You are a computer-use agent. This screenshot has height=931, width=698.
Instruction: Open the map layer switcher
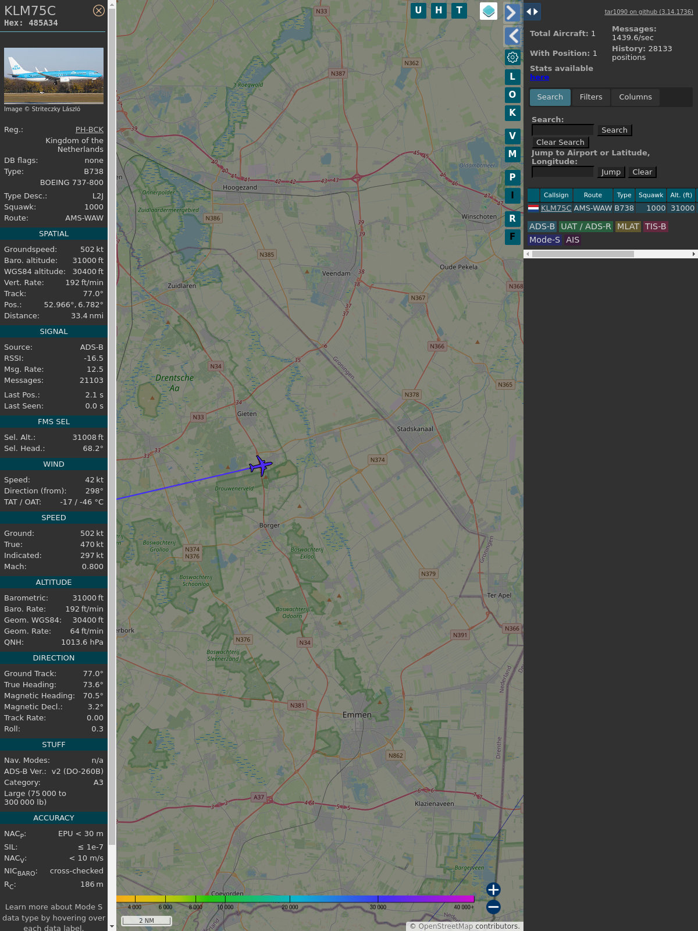point(489,11)
